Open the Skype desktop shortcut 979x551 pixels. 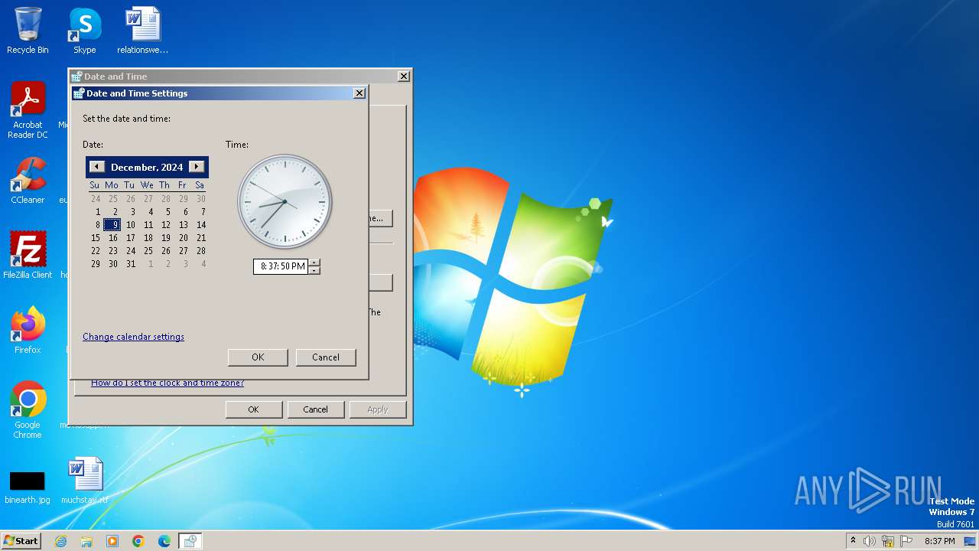[x=84, y=31]
